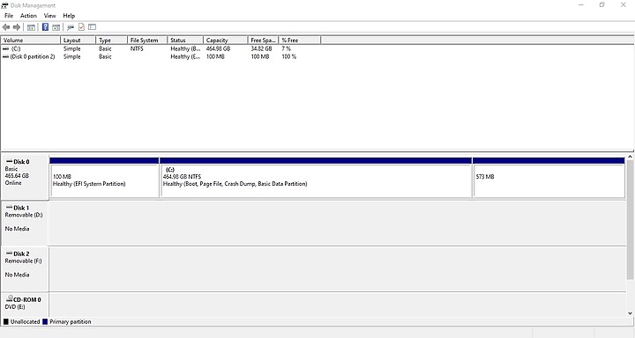635x338 pixels.
Task: Open the Help menu
Action: [69, 15]
